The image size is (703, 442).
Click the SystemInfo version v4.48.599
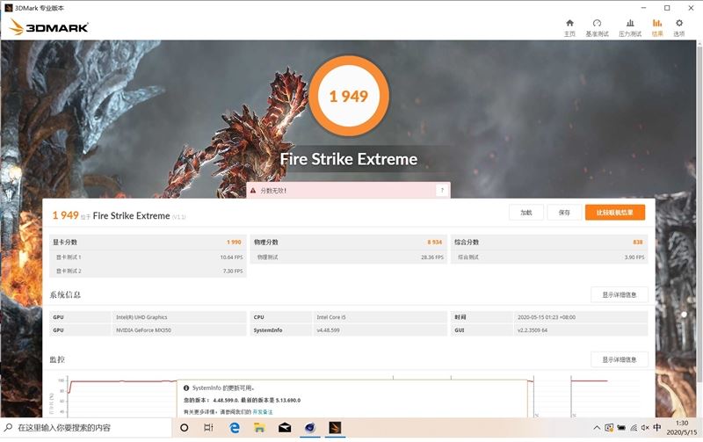click(x=328, y=330)
